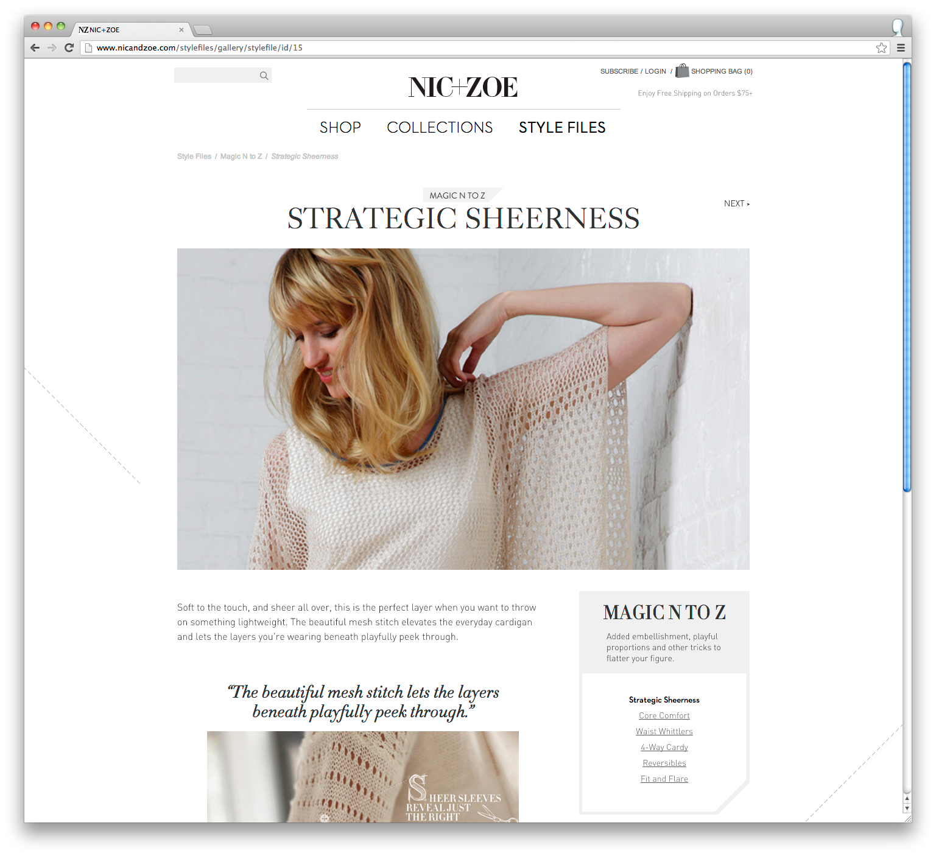The width and height of the screenshot is (936, 856).
Task: Open the shopping bag icon
Action: point(682,71)
